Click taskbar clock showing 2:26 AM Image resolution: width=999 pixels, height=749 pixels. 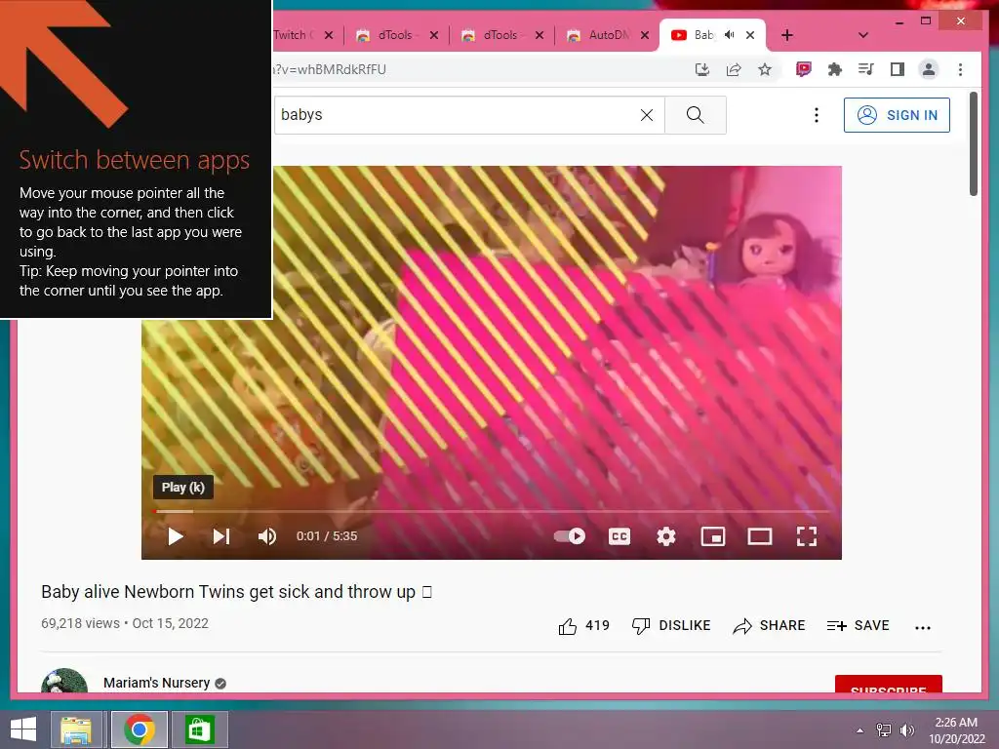pyautogui.click(x=956, y=730)
